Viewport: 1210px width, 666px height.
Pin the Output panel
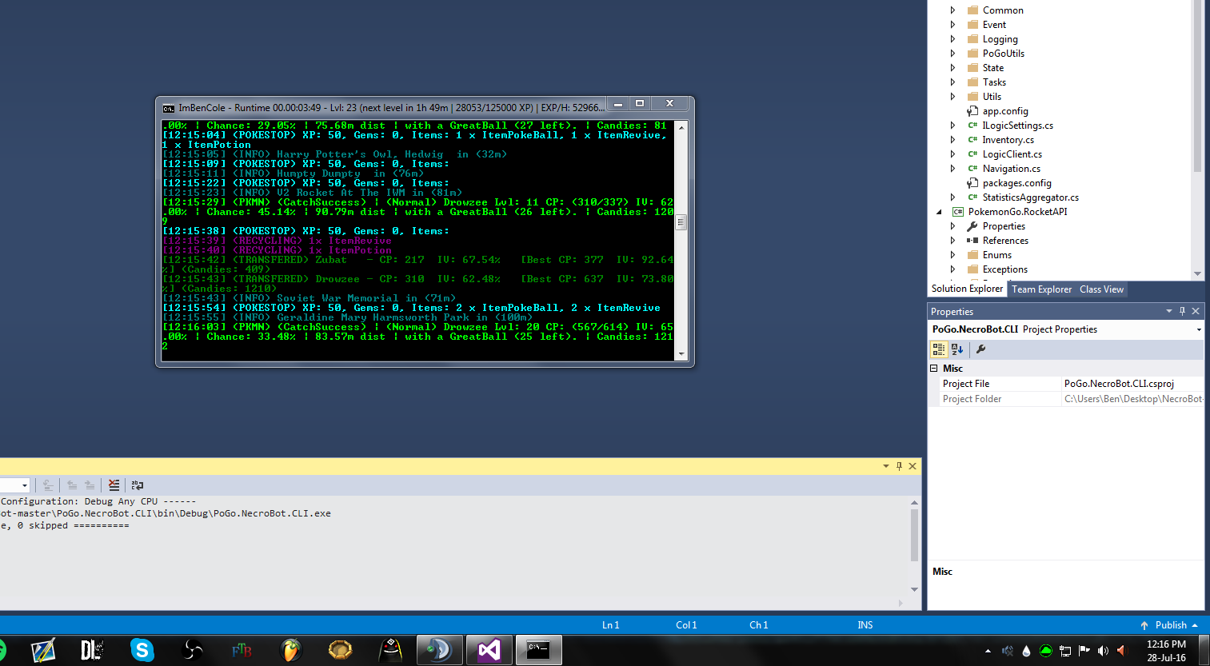[x=899, y=466]
